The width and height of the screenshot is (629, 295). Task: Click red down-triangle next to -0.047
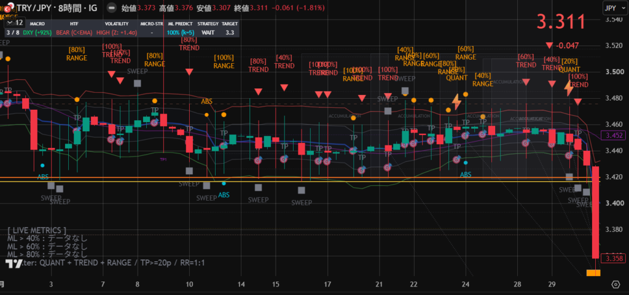pyautogui.click(x=549, y=45)
